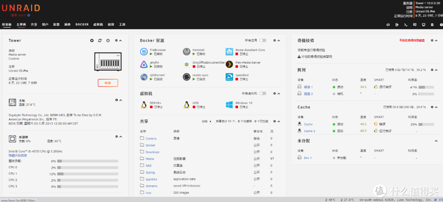Click the Plex-Media-Server icon

point(229,64)
